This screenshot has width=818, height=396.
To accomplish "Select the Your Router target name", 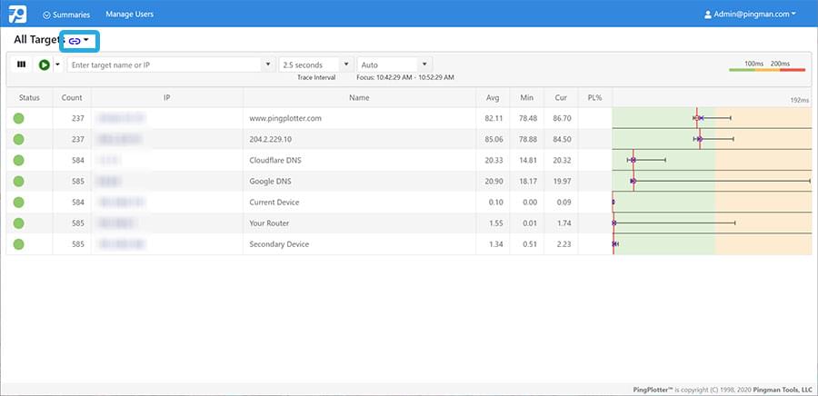I will pyautogui.click(x=269, y=223).
